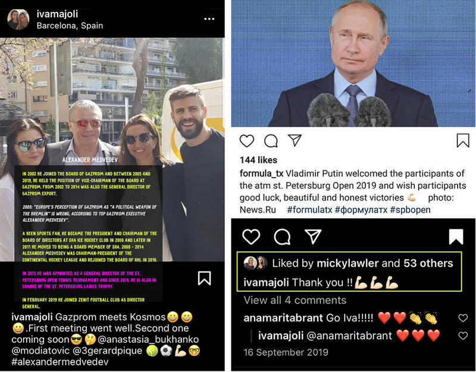Like anamaritabrant's Go Iva comment

click(463, 318)
